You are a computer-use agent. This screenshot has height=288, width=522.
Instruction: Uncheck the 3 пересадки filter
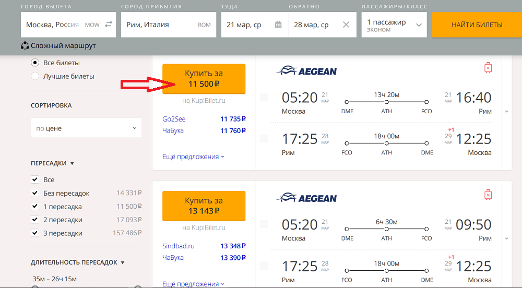pos(35,233)
